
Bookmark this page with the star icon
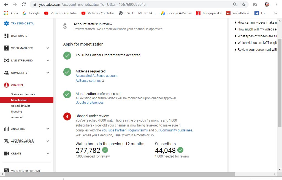(x=244, y=4)
